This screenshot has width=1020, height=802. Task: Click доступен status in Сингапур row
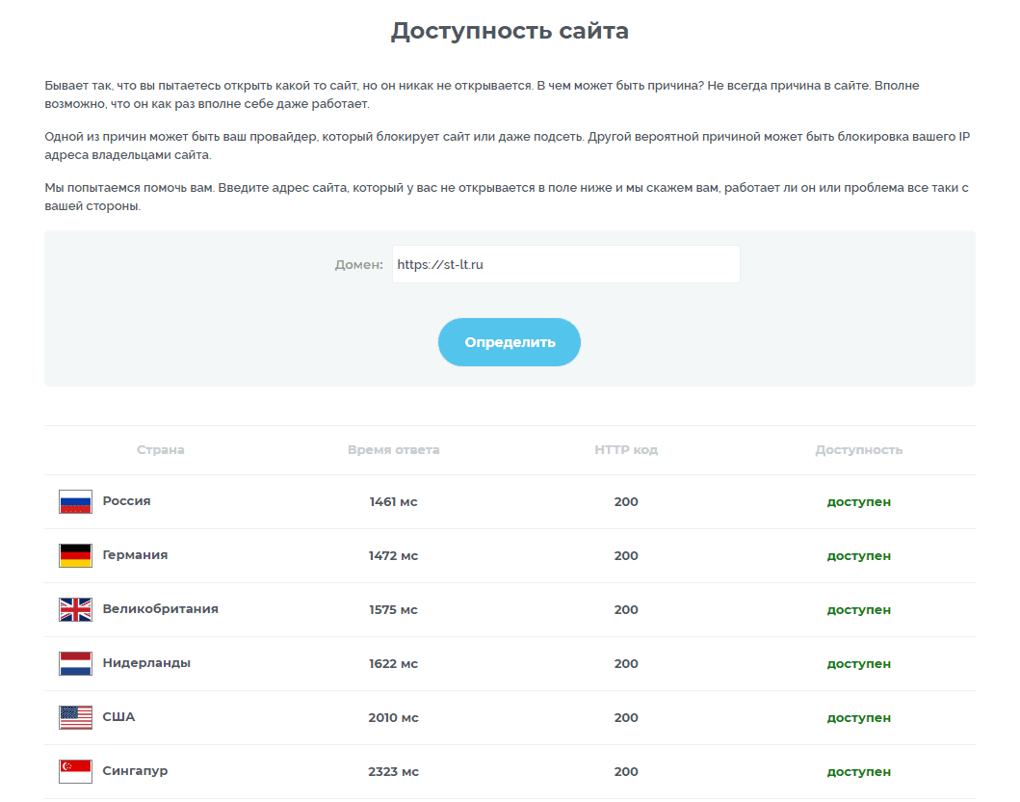tap(859, 773)
